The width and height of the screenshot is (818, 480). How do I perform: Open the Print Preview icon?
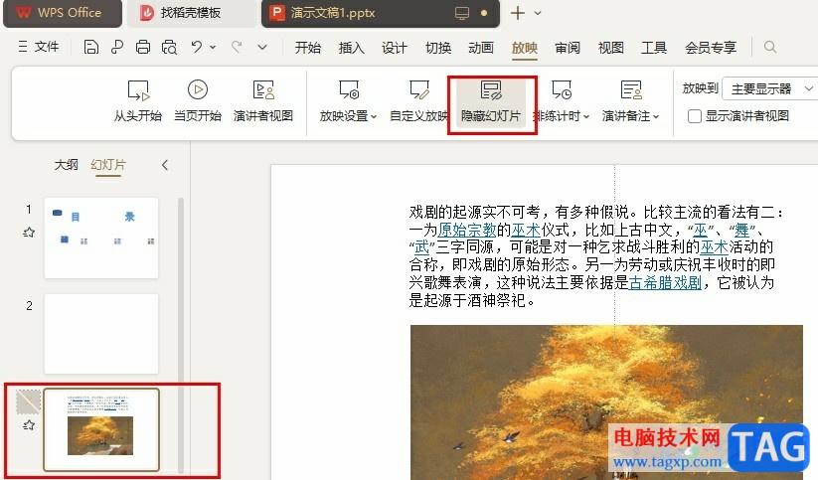coord(169,48)
